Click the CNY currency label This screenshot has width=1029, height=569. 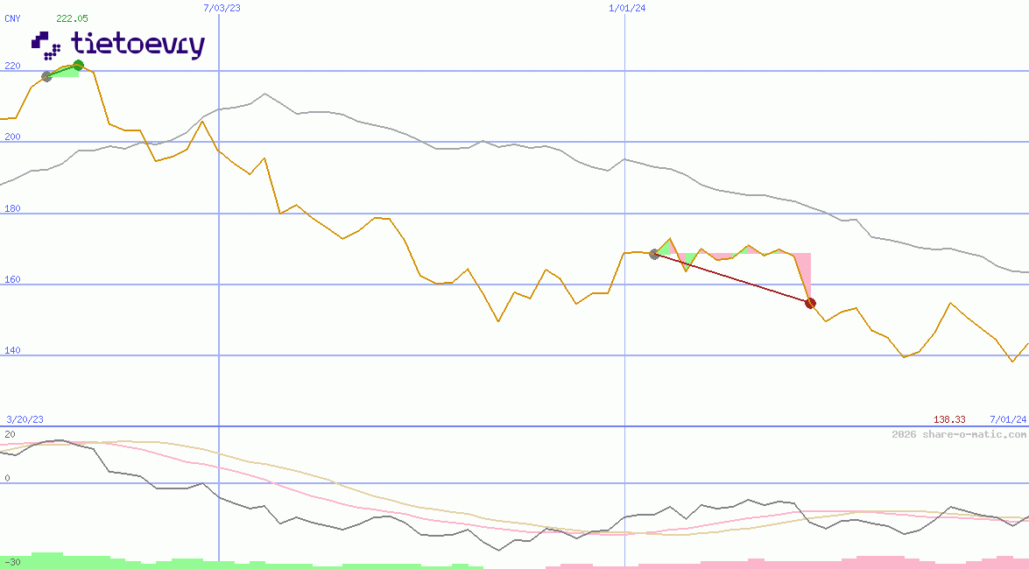coord(12,18)
